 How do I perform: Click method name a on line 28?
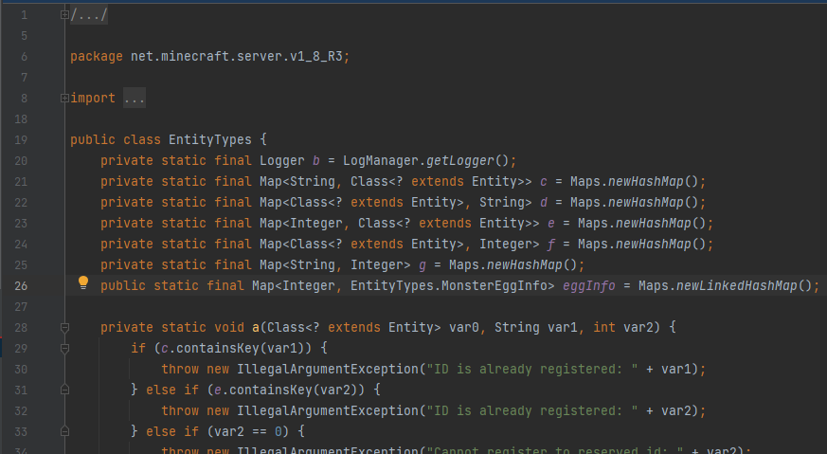point(255,328)
